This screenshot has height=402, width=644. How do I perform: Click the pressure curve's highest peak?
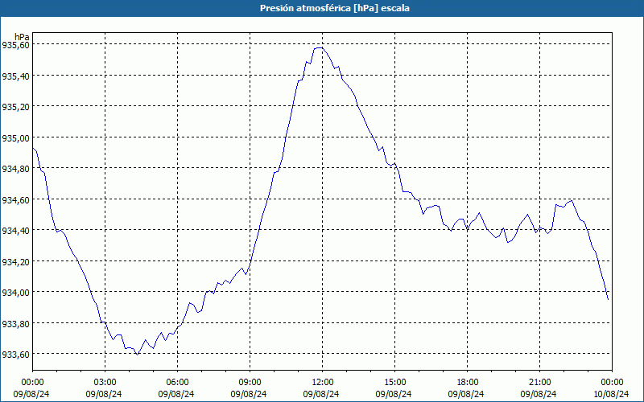319,47
